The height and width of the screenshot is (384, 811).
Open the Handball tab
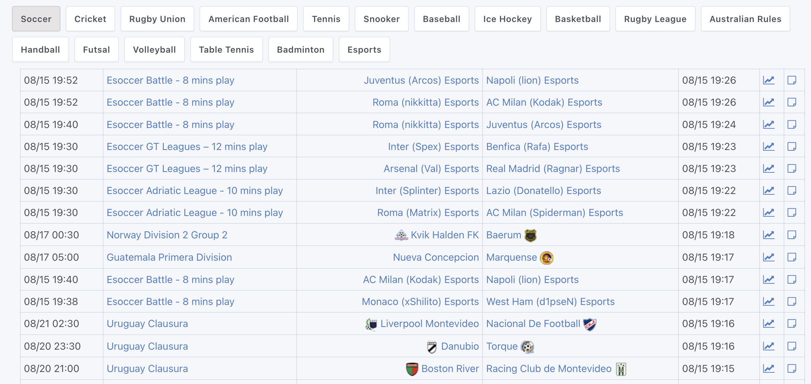point(40,49)
